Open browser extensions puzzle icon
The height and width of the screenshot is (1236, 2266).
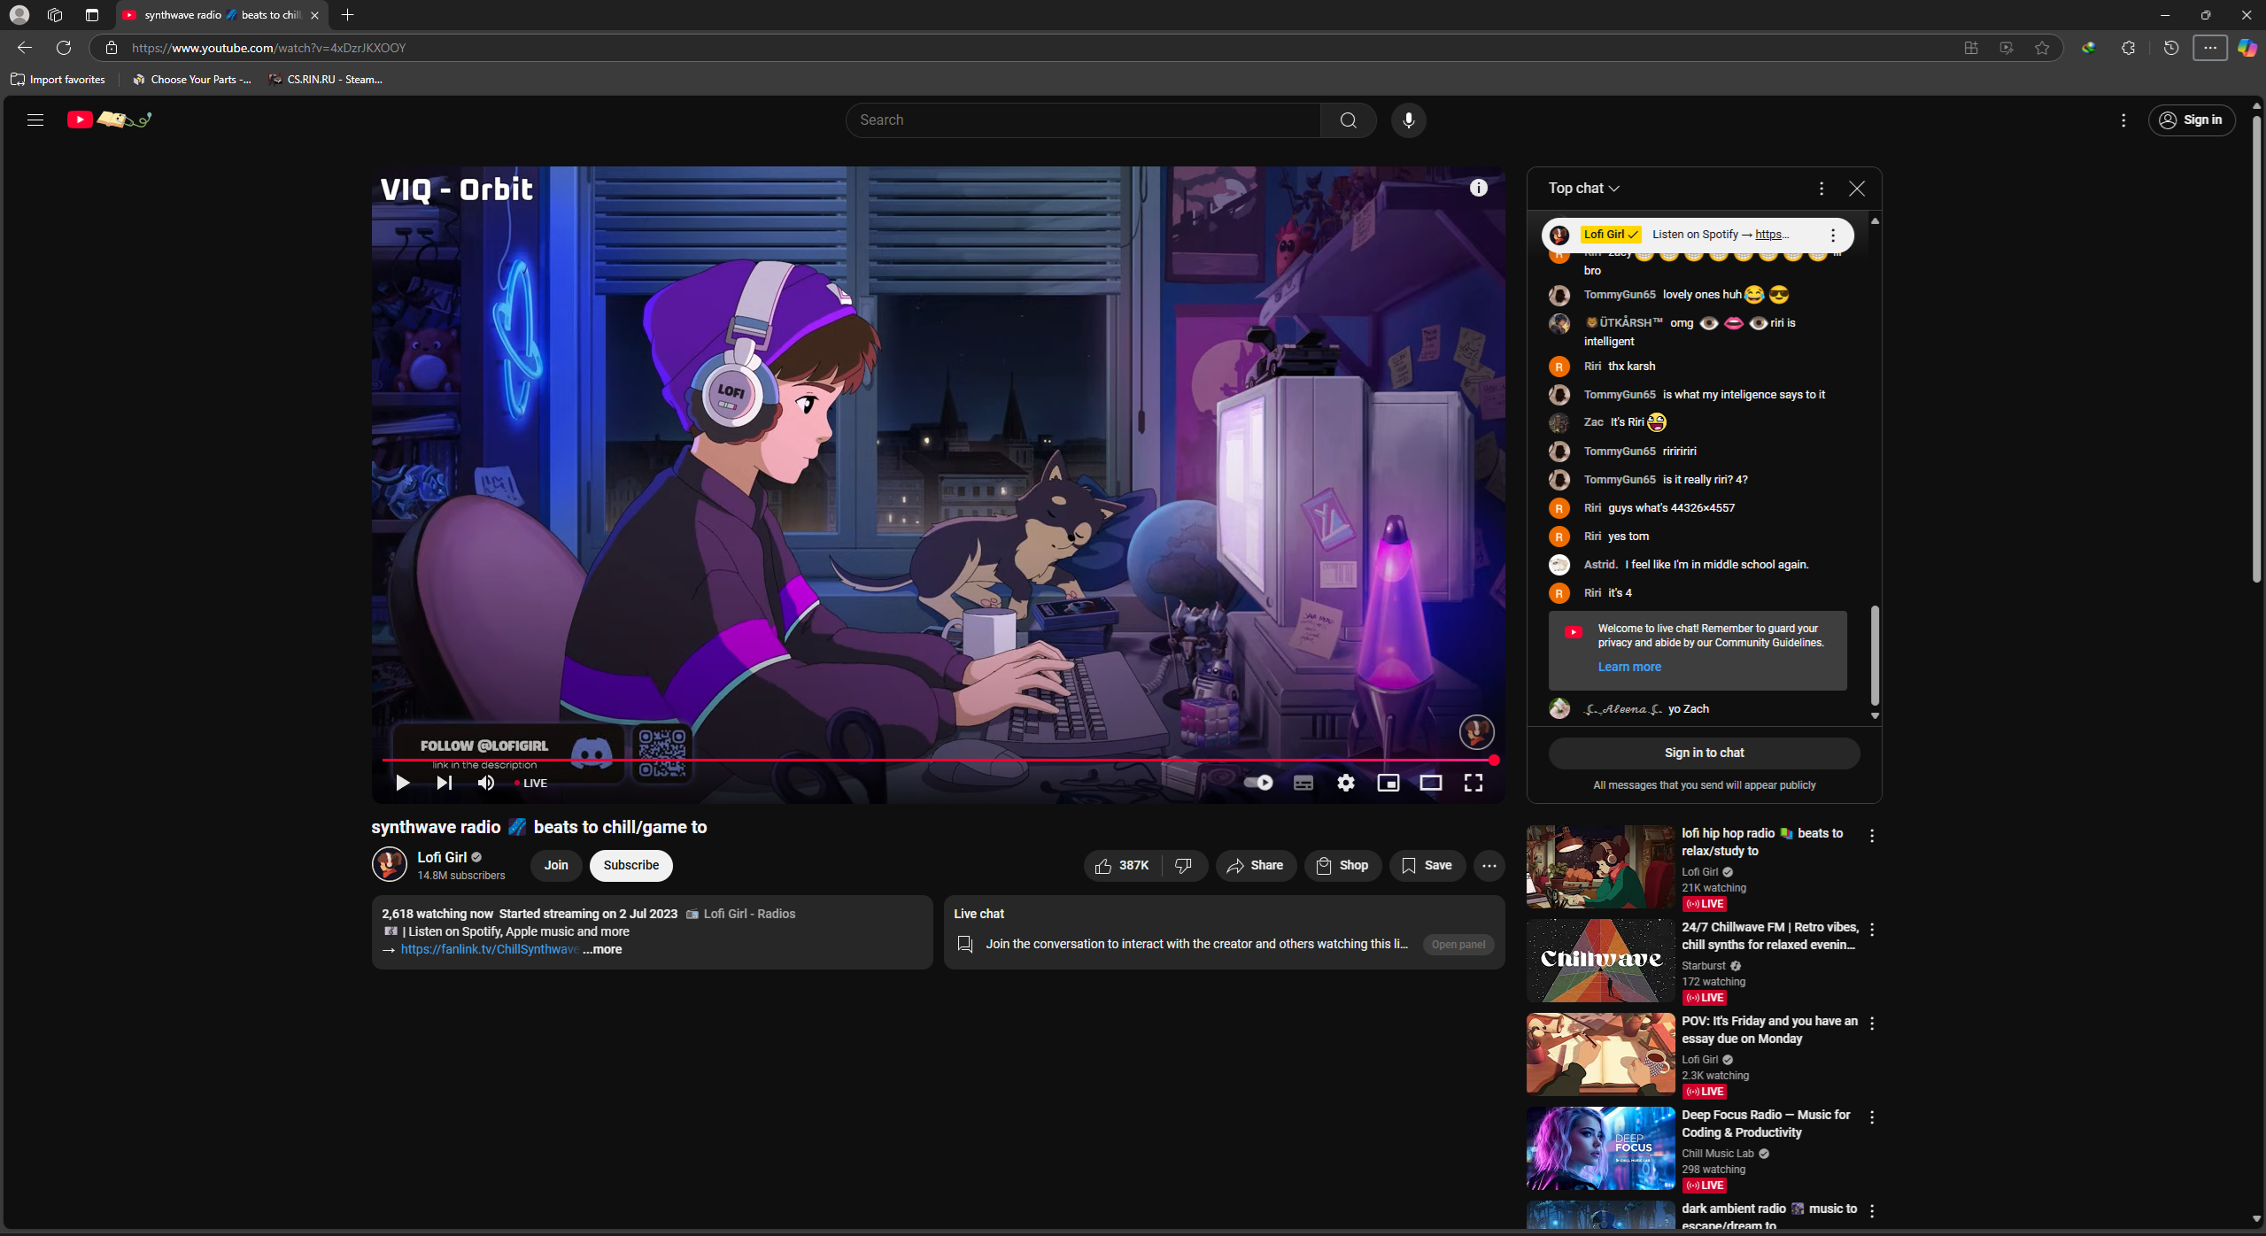pos(2128,48)
